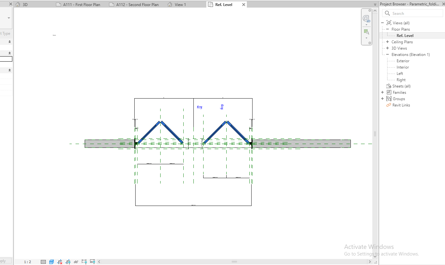Open the Exterior elevation view
The image size is (445, 265).
[x=403, y=61]
